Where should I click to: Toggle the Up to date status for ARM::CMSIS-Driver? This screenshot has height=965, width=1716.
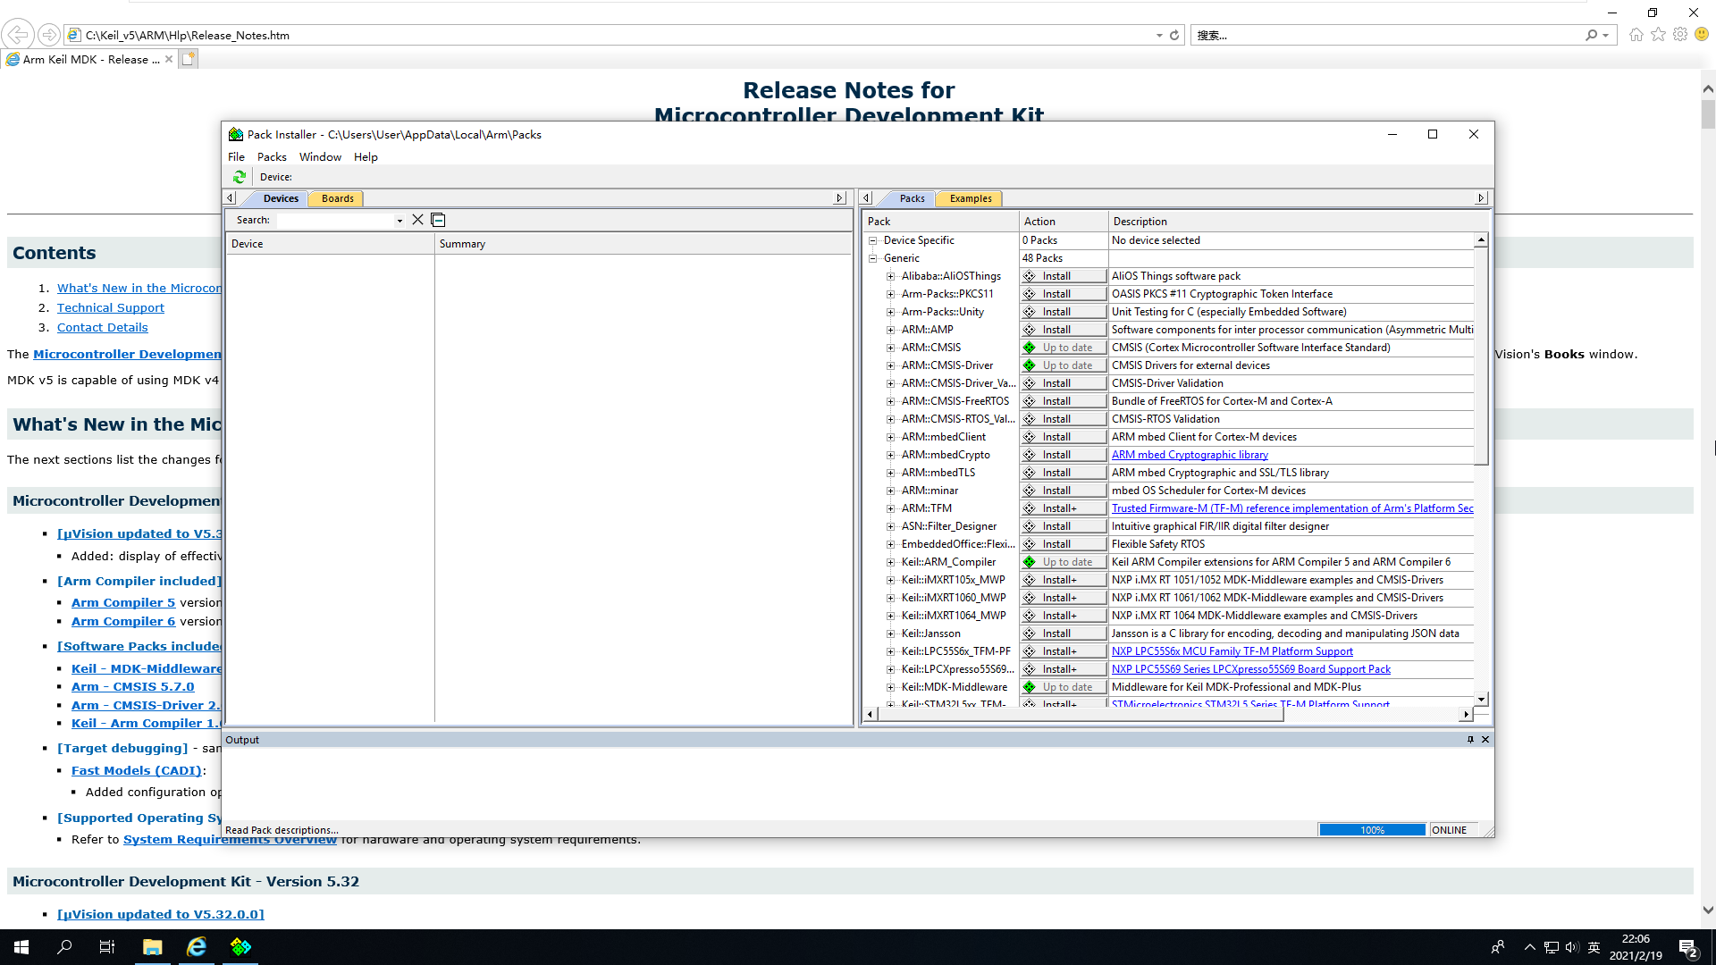click(1061, 365)
